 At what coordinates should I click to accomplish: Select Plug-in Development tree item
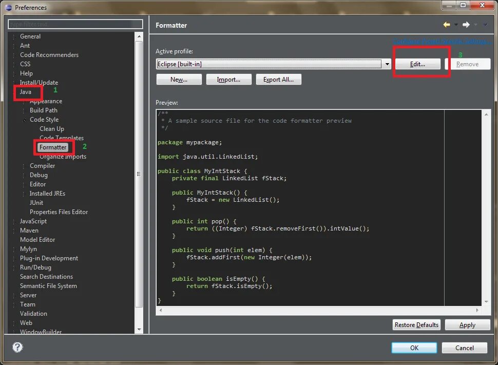click(49, 258)
